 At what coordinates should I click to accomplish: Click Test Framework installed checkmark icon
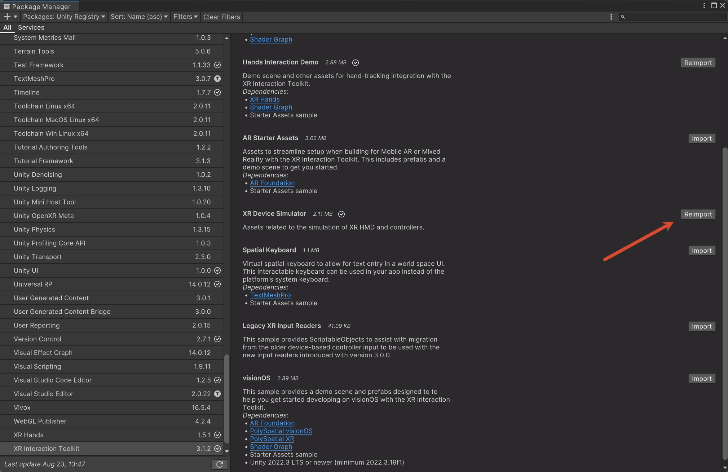point(217,65)
